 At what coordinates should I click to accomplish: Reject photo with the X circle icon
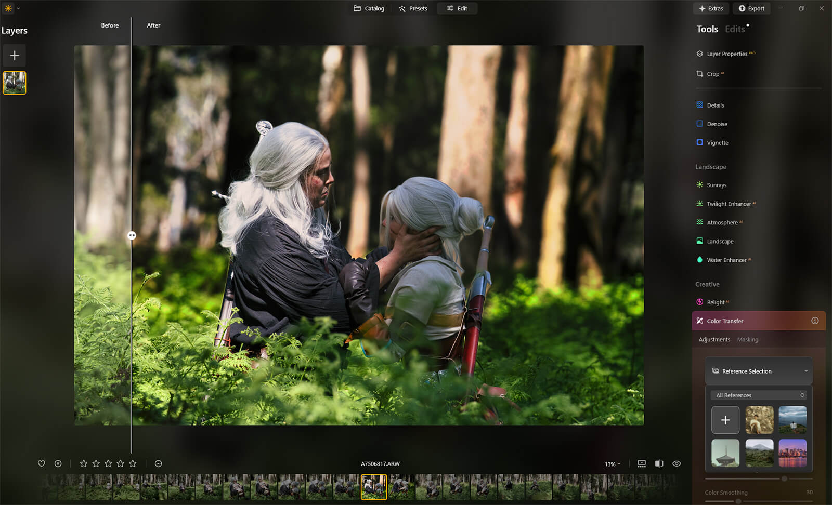[58, 463]
